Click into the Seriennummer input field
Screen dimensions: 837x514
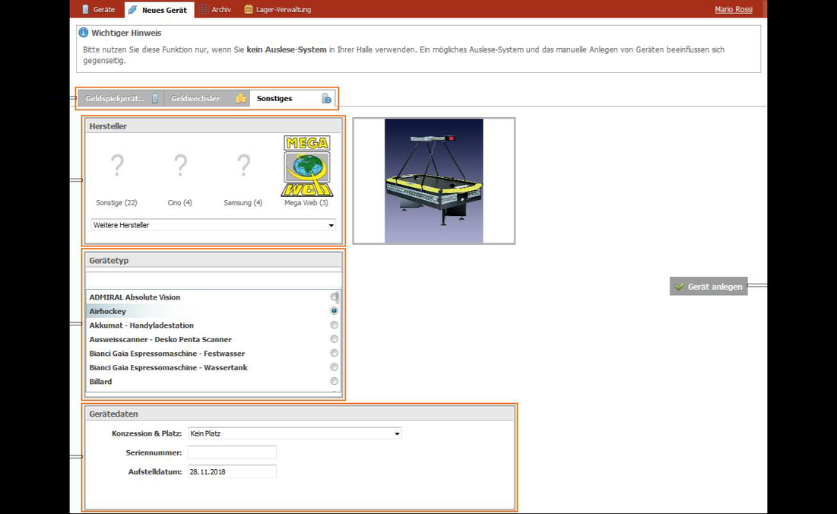[x=232, y=452]
